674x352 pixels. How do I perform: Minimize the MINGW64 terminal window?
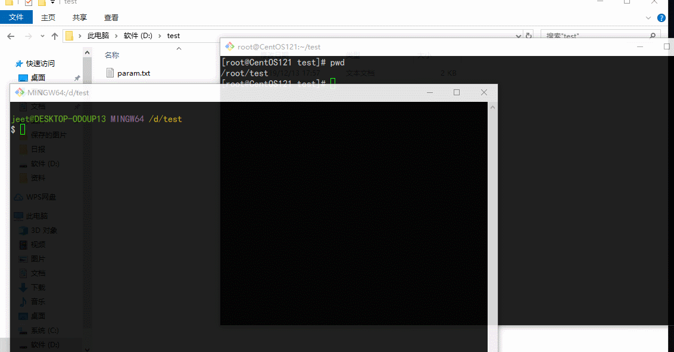point(430,92)
